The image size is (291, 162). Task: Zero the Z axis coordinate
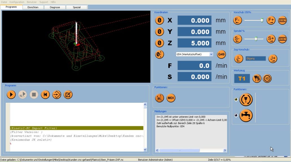160,43
